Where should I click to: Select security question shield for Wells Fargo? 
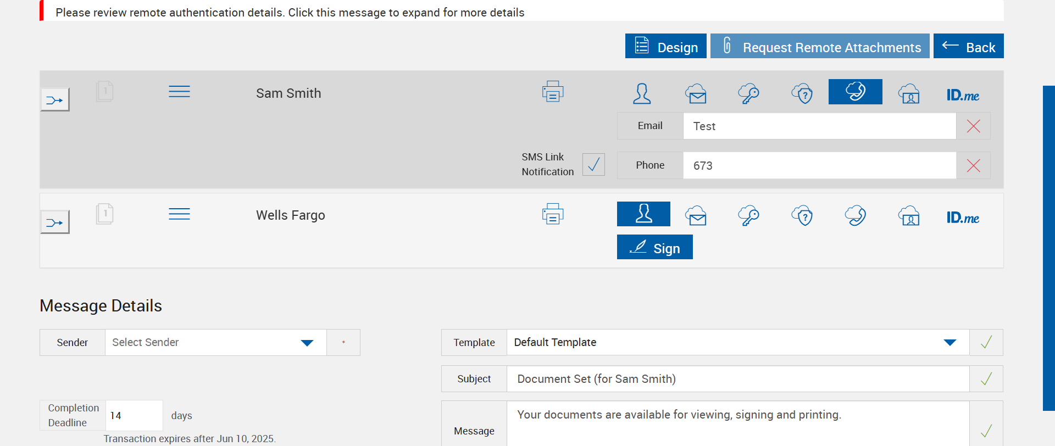802,216
